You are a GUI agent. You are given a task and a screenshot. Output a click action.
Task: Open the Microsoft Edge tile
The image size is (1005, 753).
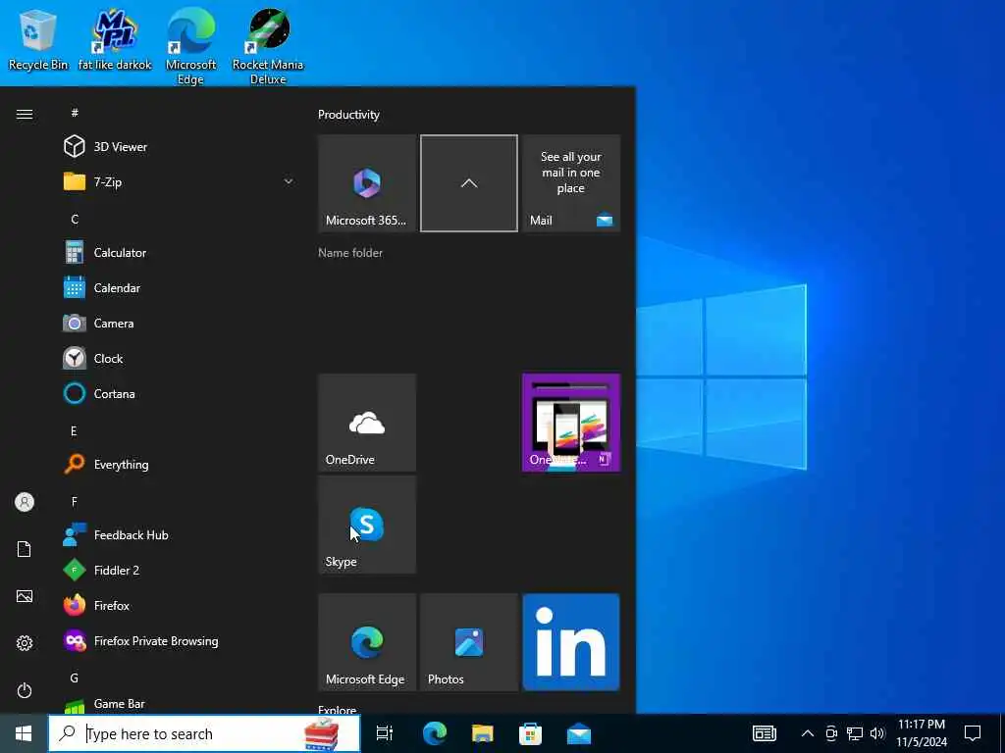(x=367, y=642)
